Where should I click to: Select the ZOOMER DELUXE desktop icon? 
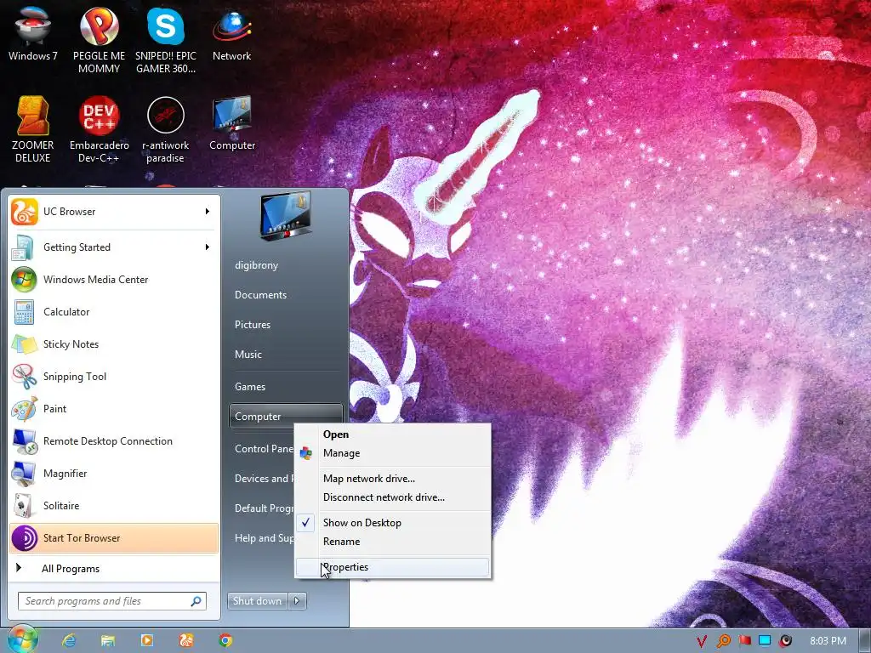[x=33, y=129]
